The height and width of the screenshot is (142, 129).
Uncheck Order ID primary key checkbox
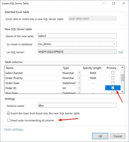[x=113, y=88]
